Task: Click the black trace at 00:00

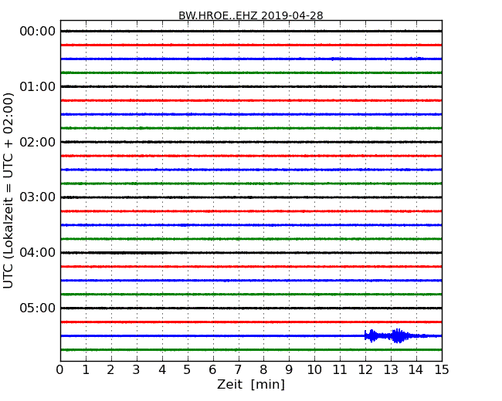Action: (x=251, y=31)
